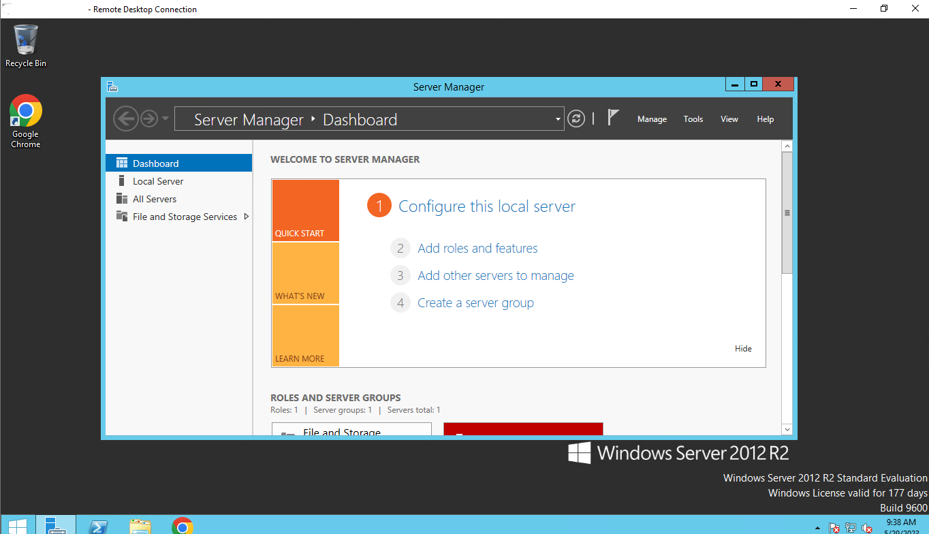Click the dashboard vertical scrollbar thumb

[787, 213]
